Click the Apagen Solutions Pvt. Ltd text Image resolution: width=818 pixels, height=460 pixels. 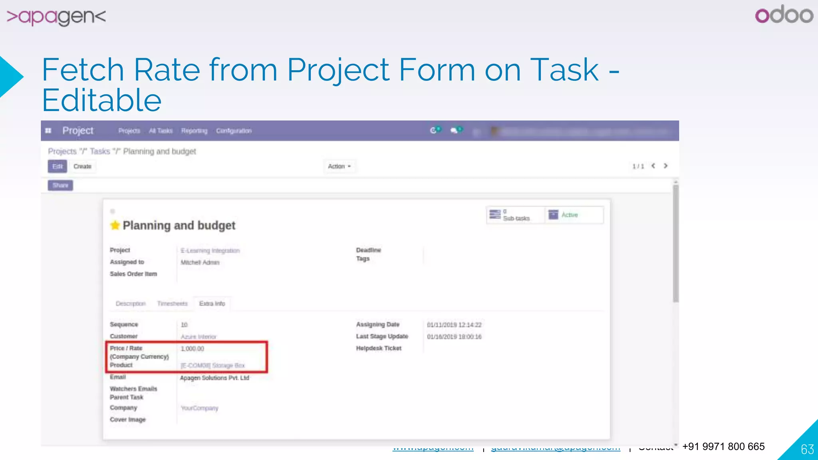click(x=214, y=378)
